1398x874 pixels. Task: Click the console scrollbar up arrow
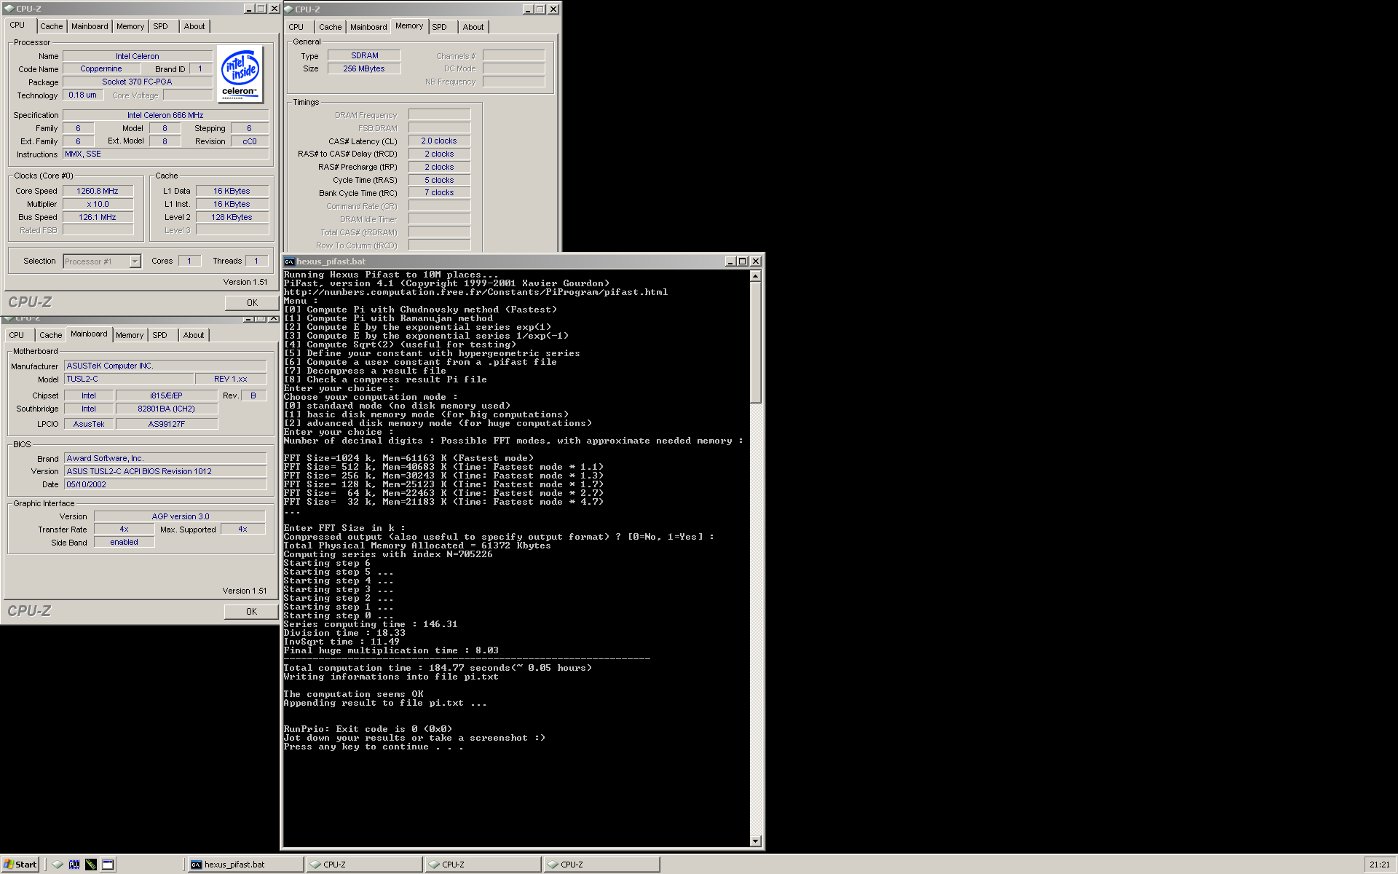(756, 276)
